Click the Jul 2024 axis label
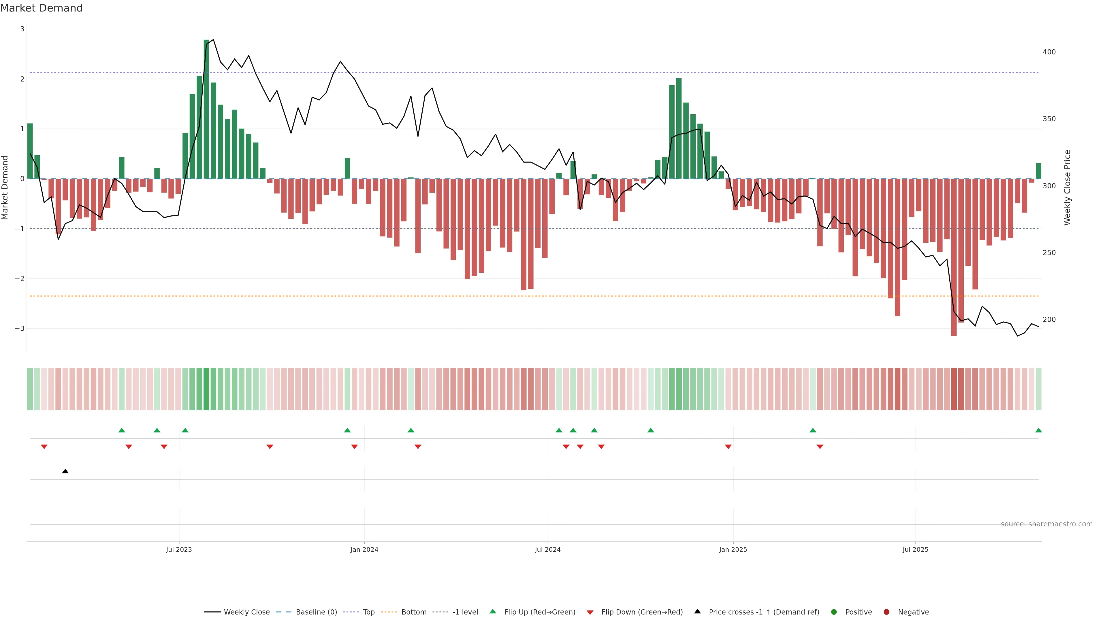The width and height of the screenshot is (1107, 622). [547, 549]
